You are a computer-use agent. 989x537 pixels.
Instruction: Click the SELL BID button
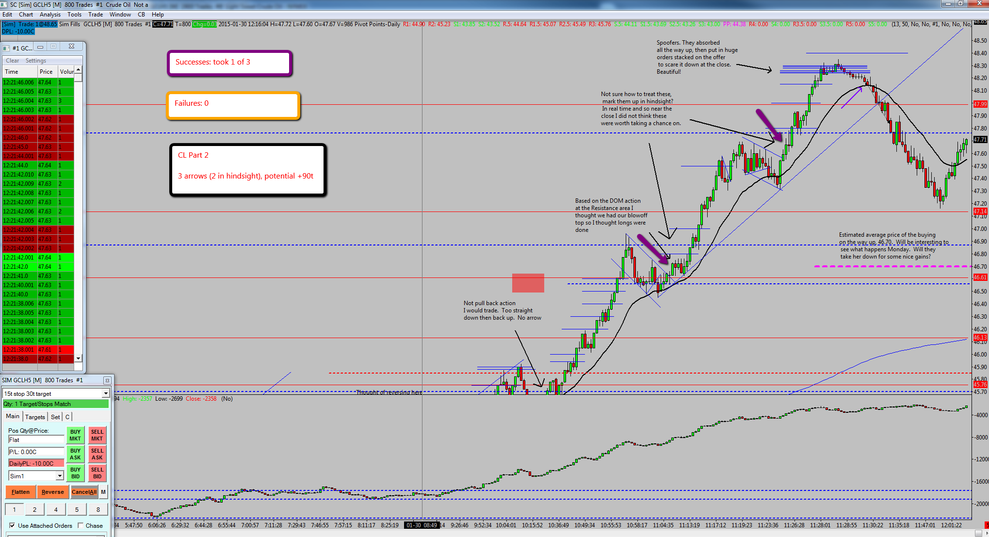click(x=97, y=473)
